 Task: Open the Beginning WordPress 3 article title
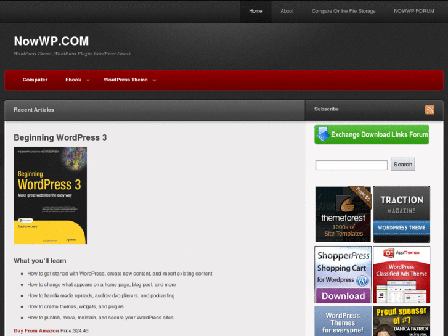pyautogui.click(x=60, y=137)
